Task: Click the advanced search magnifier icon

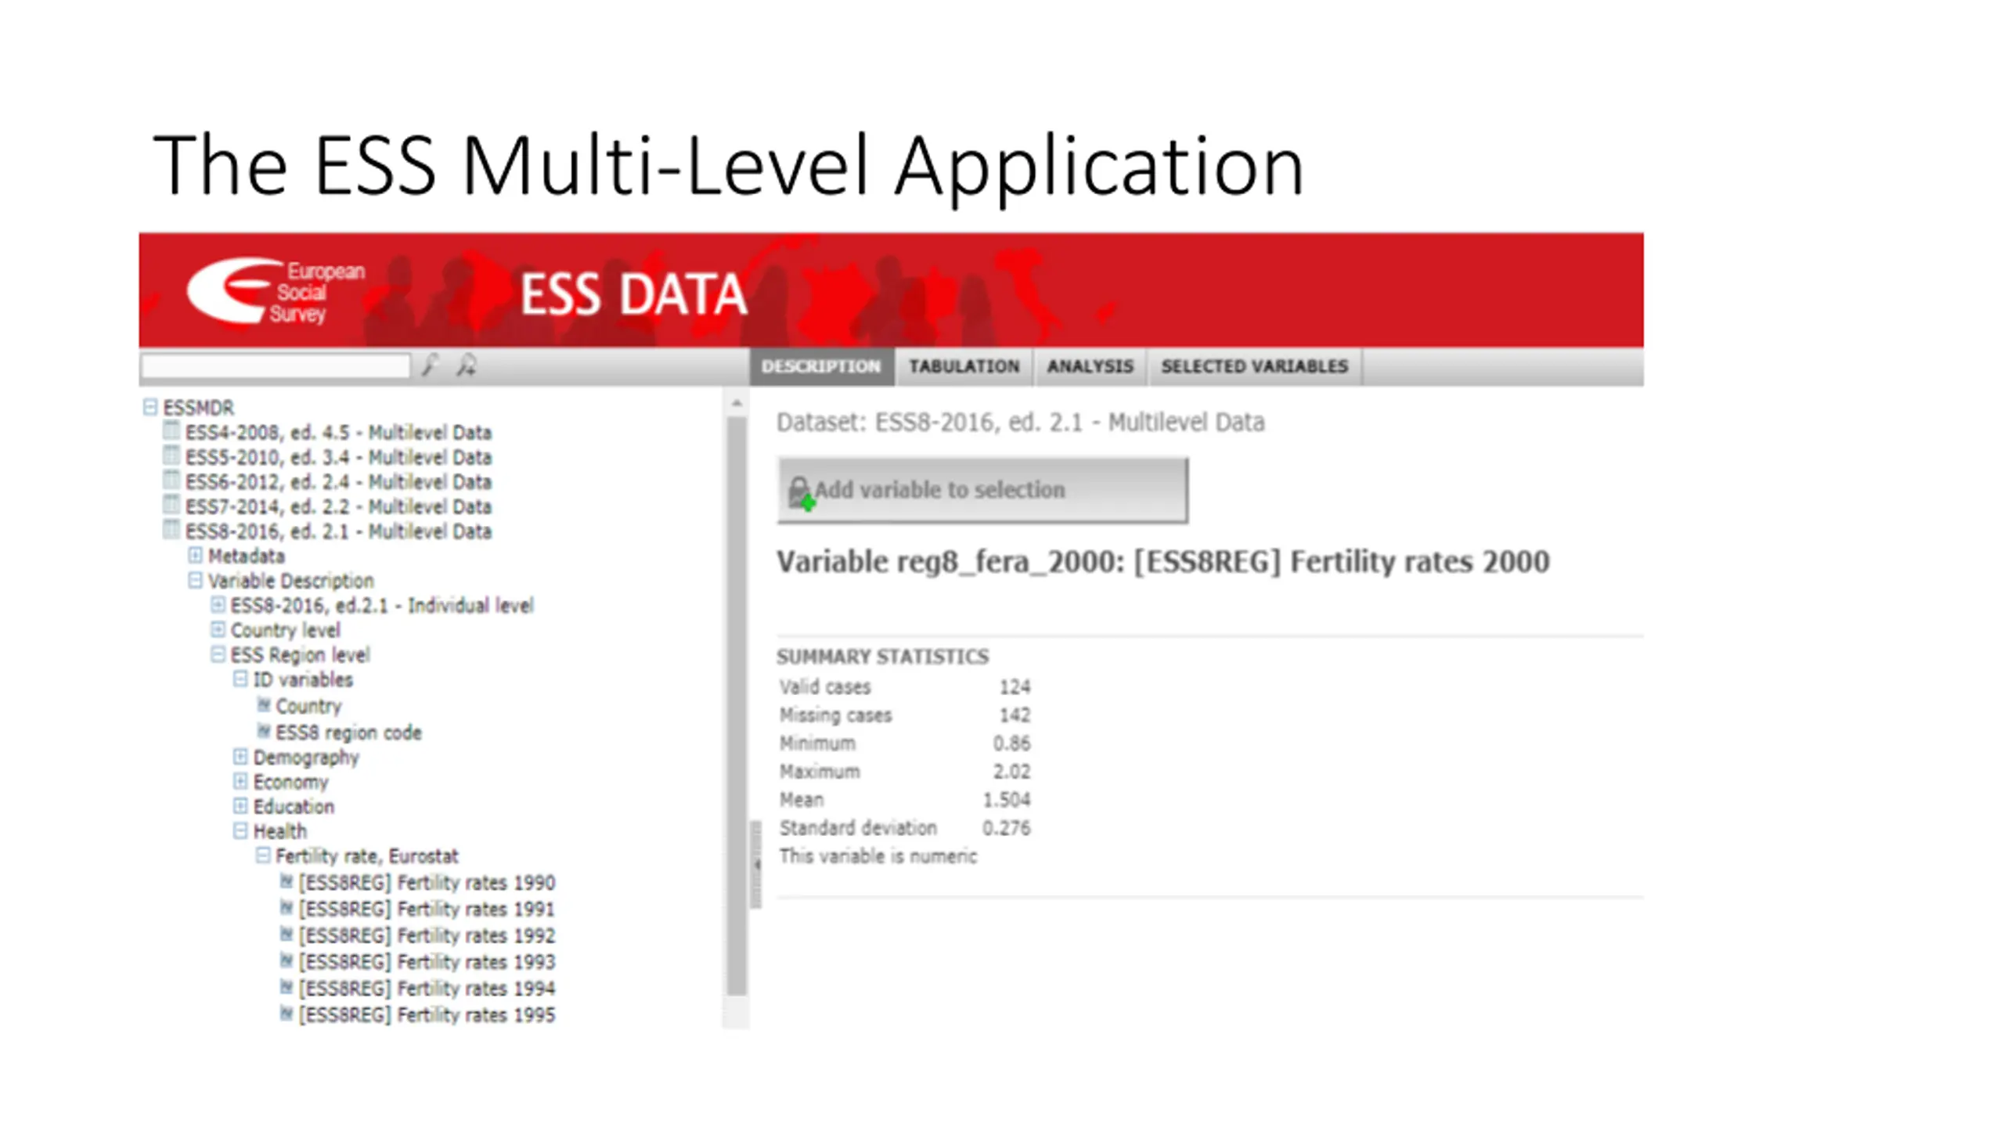Action: coord(467,365)
